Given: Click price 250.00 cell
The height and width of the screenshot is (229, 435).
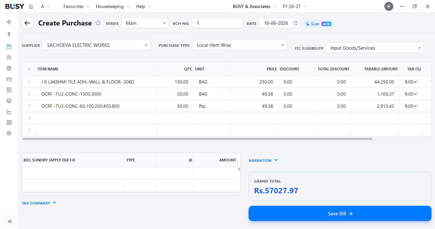Looking at the screenshot, I should coord(254,82).
